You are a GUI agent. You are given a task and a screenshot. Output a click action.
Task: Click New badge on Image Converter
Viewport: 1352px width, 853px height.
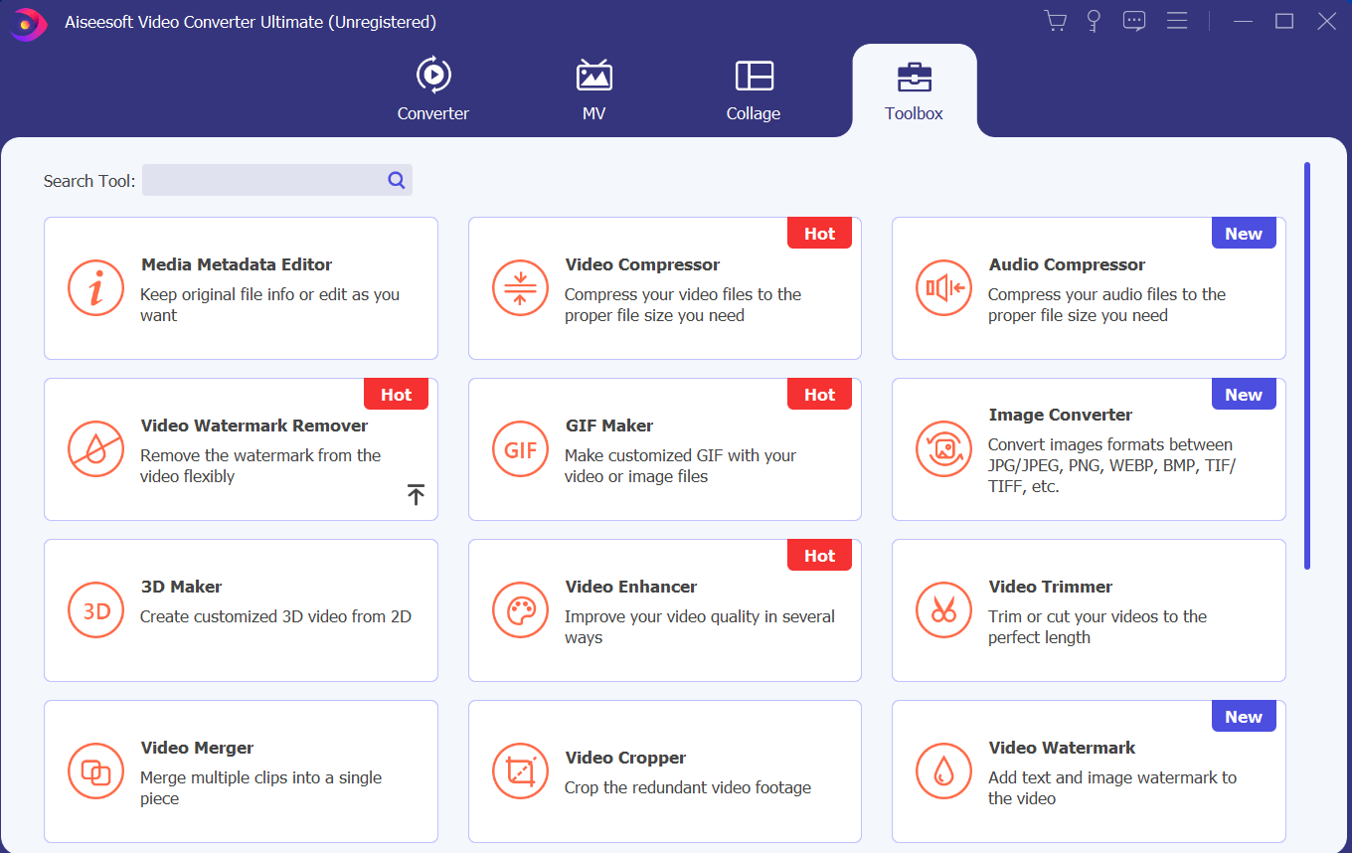pyautogui.click(x=1244, y=395)
